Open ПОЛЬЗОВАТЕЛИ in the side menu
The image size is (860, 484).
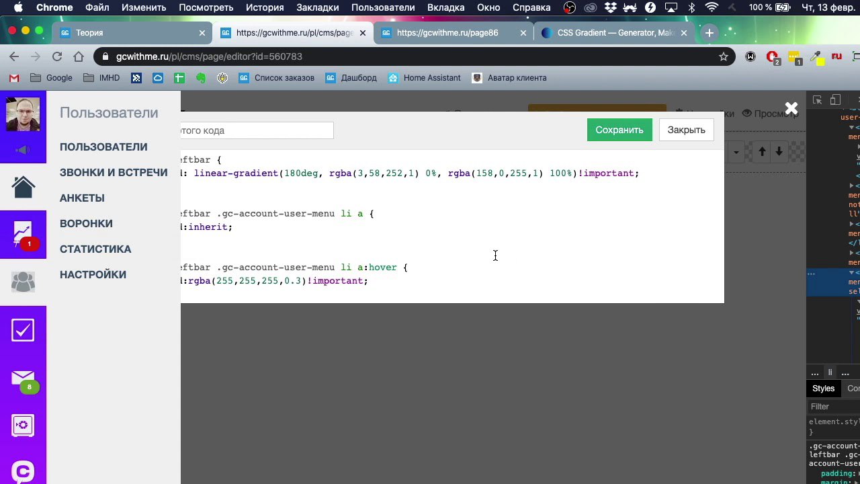tap(103, 147)
